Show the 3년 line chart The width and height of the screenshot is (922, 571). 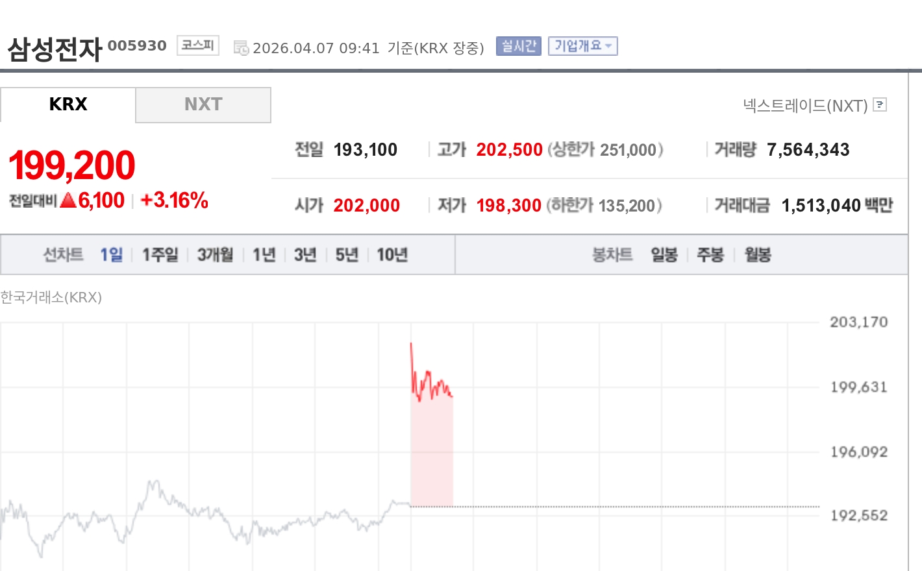click(x=305, y=255)
